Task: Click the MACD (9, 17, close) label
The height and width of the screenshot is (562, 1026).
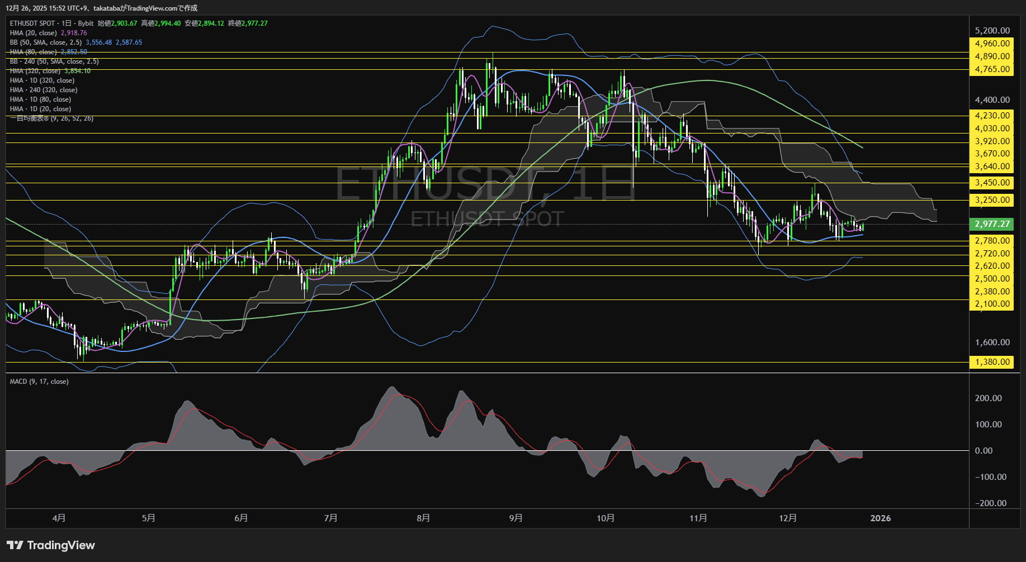Action: (x=39, y=382)
